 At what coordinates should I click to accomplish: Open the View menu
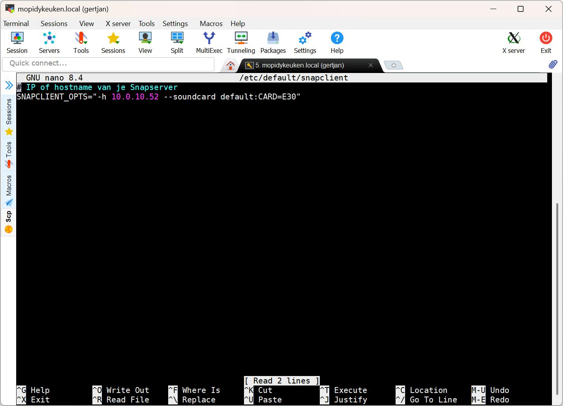pyautogui.click(x=86, y=24)
